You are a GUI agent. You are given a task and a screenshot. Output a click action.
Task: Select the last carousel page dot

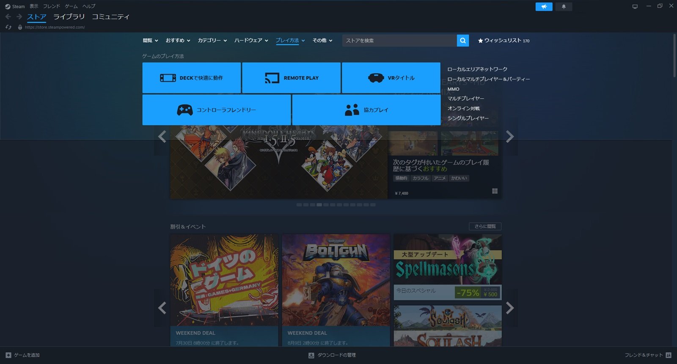[373, 205]
